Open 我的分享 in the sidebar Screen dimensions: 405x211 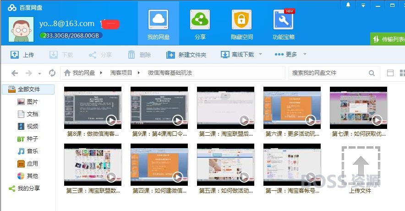[24, 188]
